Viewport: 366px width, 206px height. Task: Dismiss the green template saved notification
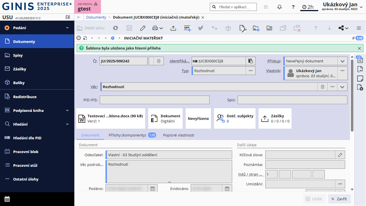(359, 48)
